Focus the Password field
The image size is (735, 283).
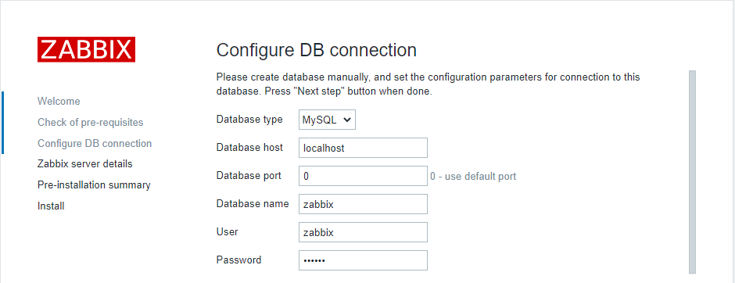click(x=363, y=260)
